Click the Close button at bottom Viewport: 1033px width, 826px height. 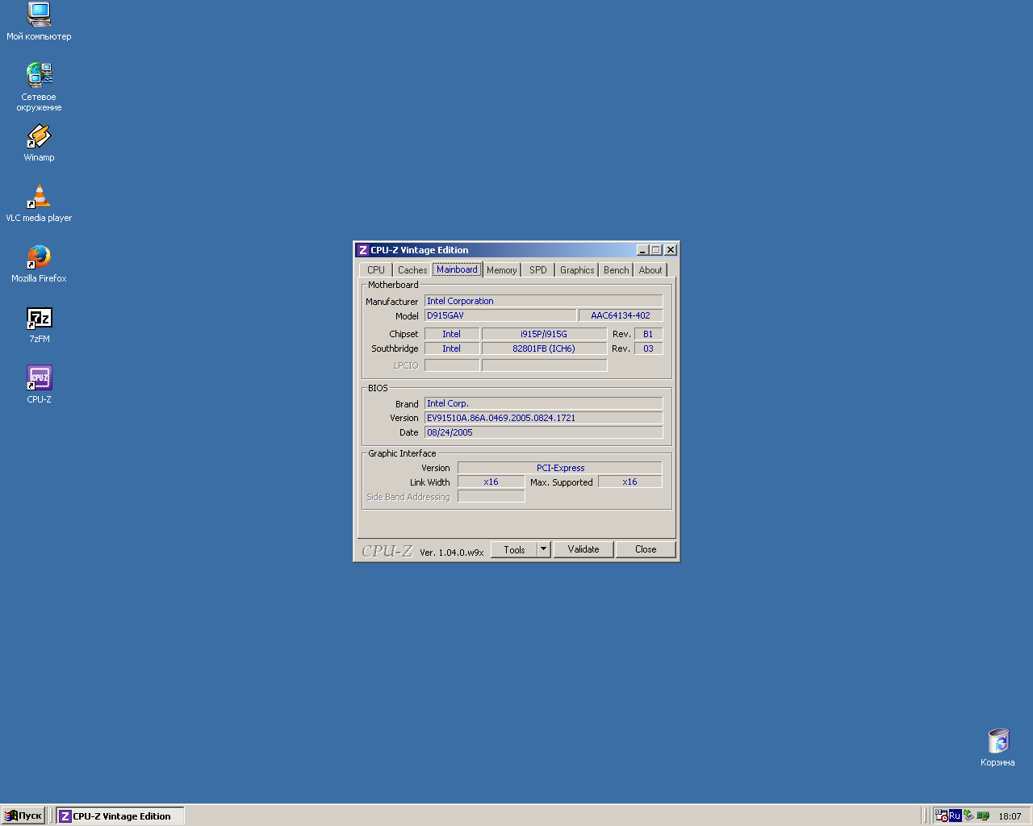point(646,549)
